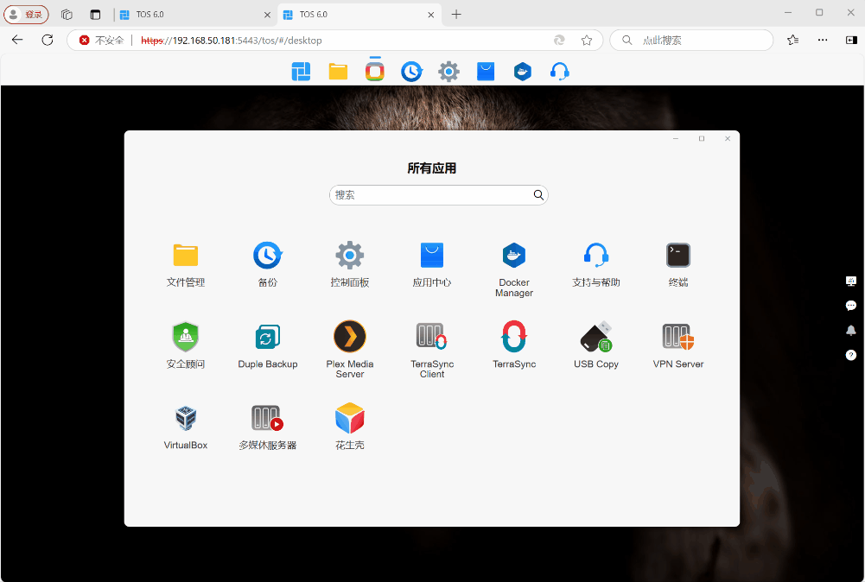Image resolution: width=865 pixels, height=582 pixels.
Task: Close the 所有应用 window
Action: (x=728, y=138)
